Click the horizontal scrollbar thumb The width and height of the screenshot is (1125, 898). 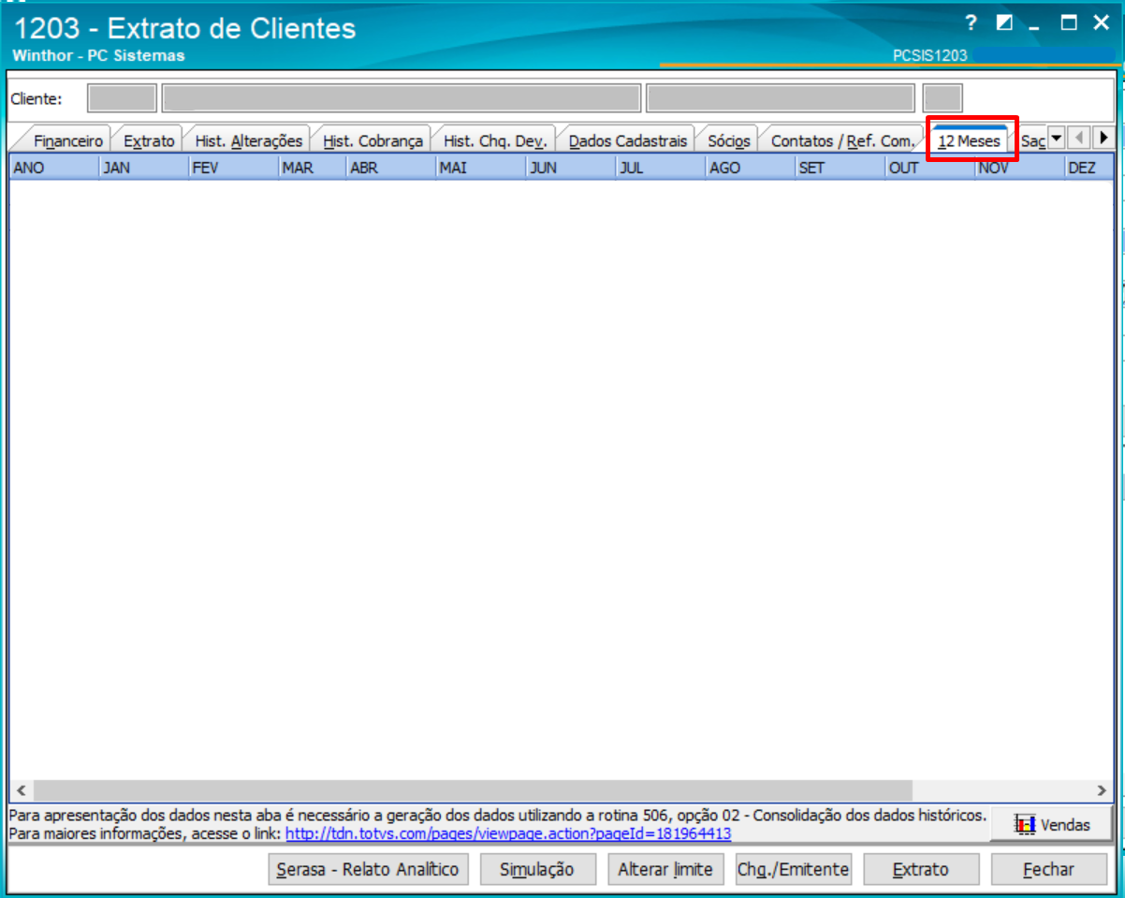472,789
